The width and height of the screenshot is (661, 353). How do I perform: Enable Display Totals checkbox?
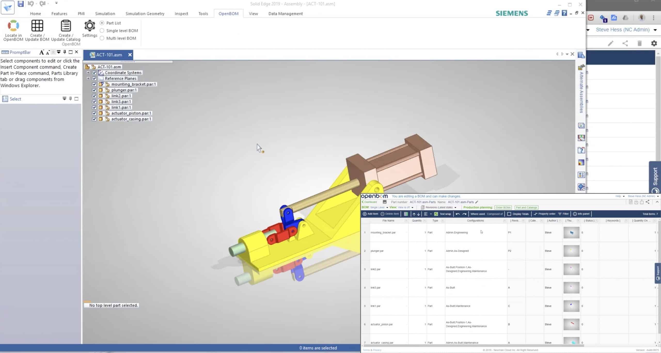(509, 214)
